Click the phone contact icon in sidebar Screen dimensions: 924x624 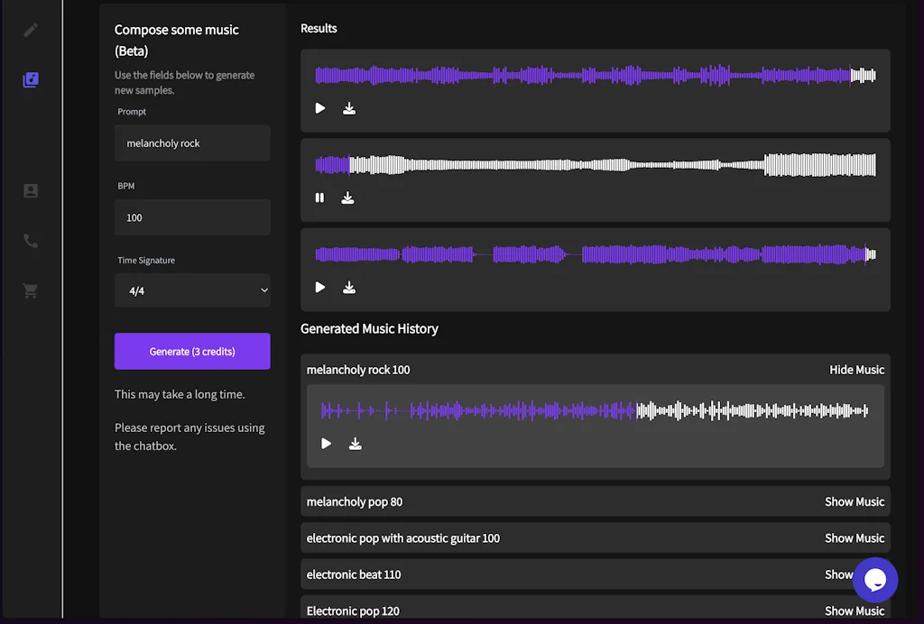pyautogui.click(x=31, y=241)
